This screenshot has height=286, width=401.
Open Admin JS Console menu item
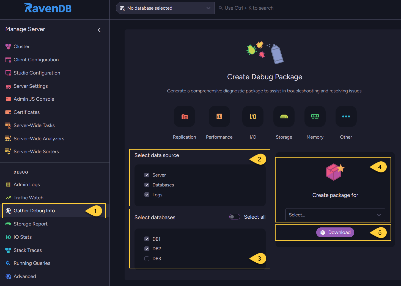(34, 99)
